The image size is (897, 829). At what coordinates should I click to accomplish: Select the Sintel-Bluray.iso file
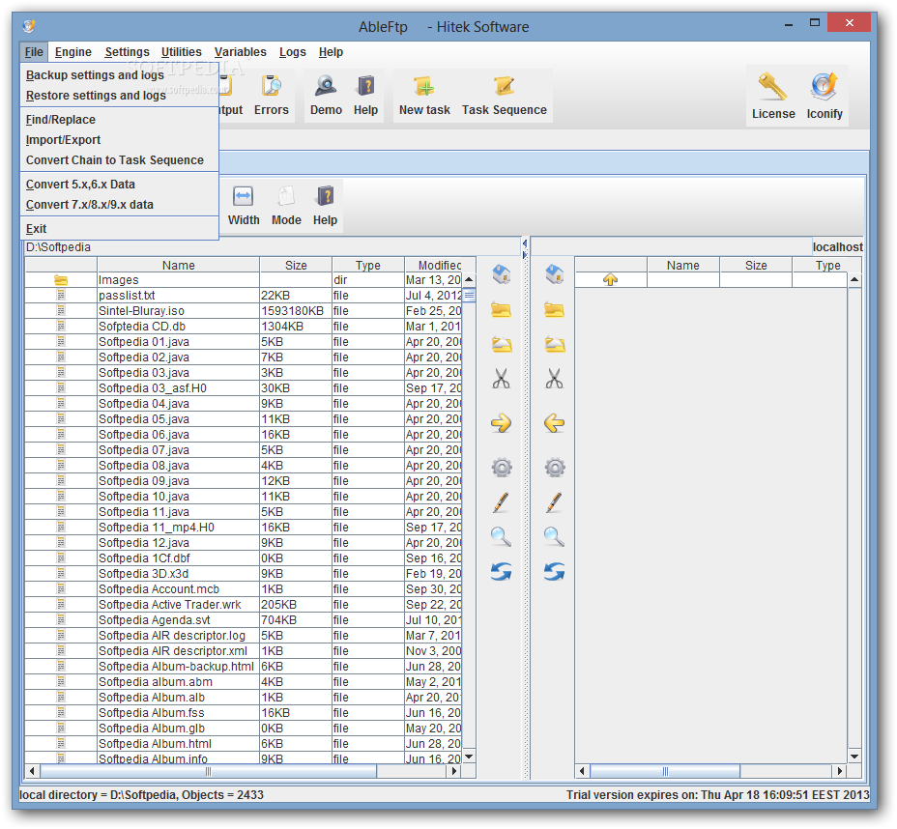click(x=244, y=311)
